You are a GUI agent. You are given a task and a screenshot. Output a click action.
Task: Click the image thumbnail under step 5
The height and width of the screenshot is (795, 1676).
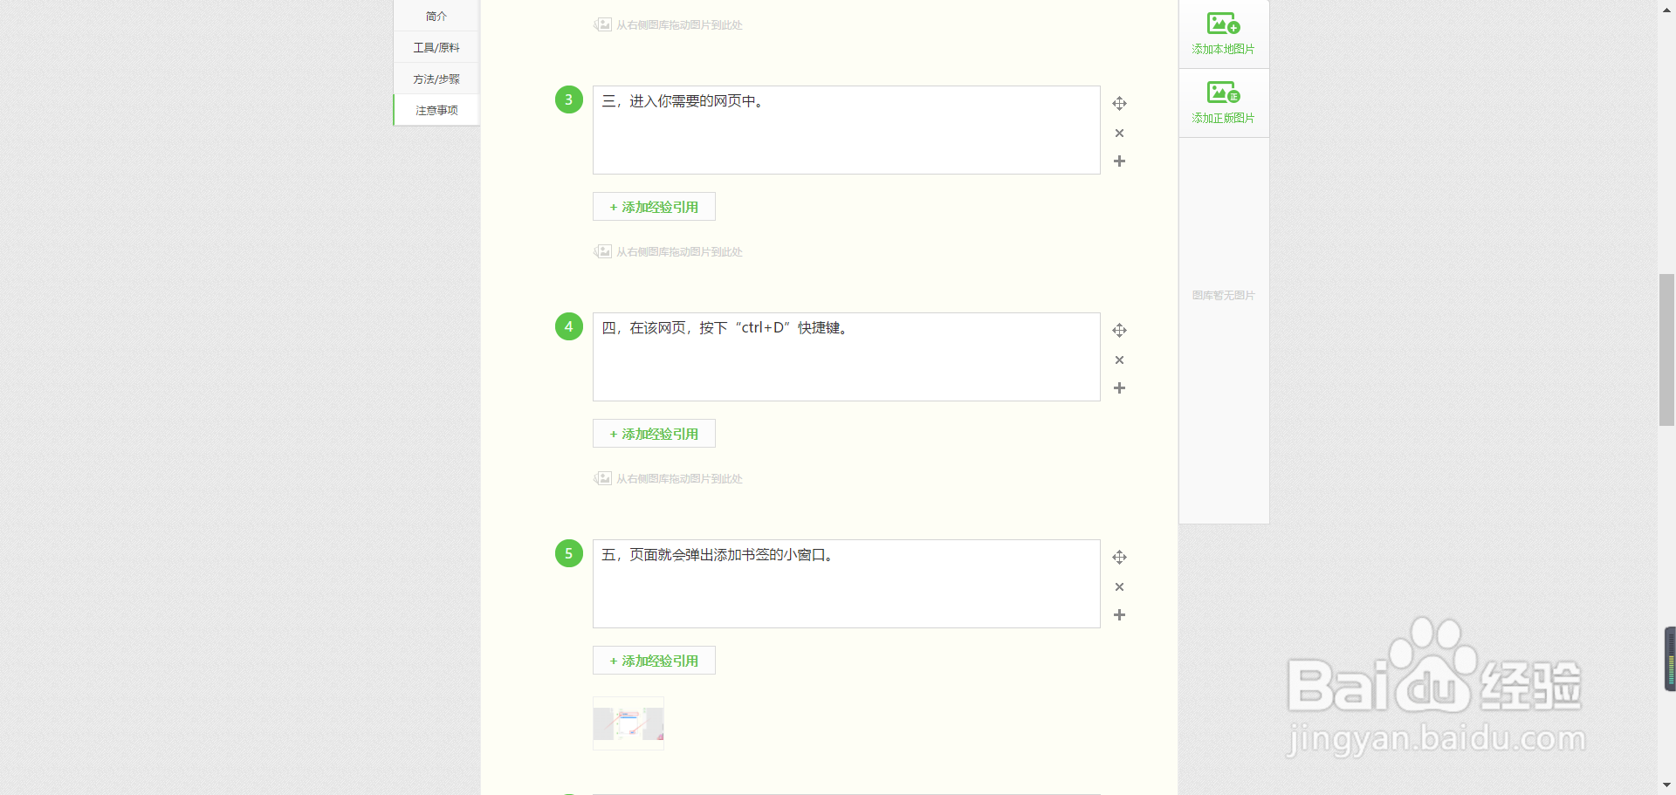[x=628, y=723]
